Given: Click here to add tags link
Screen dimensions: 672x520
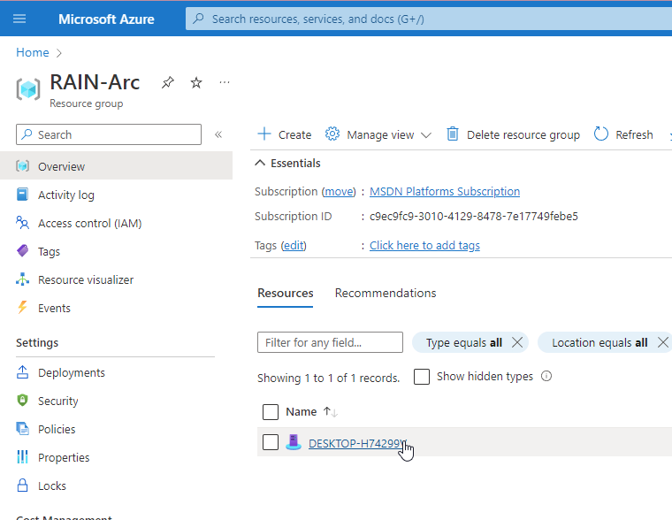Looking at the screenshot, I should [x=424, y=246].
